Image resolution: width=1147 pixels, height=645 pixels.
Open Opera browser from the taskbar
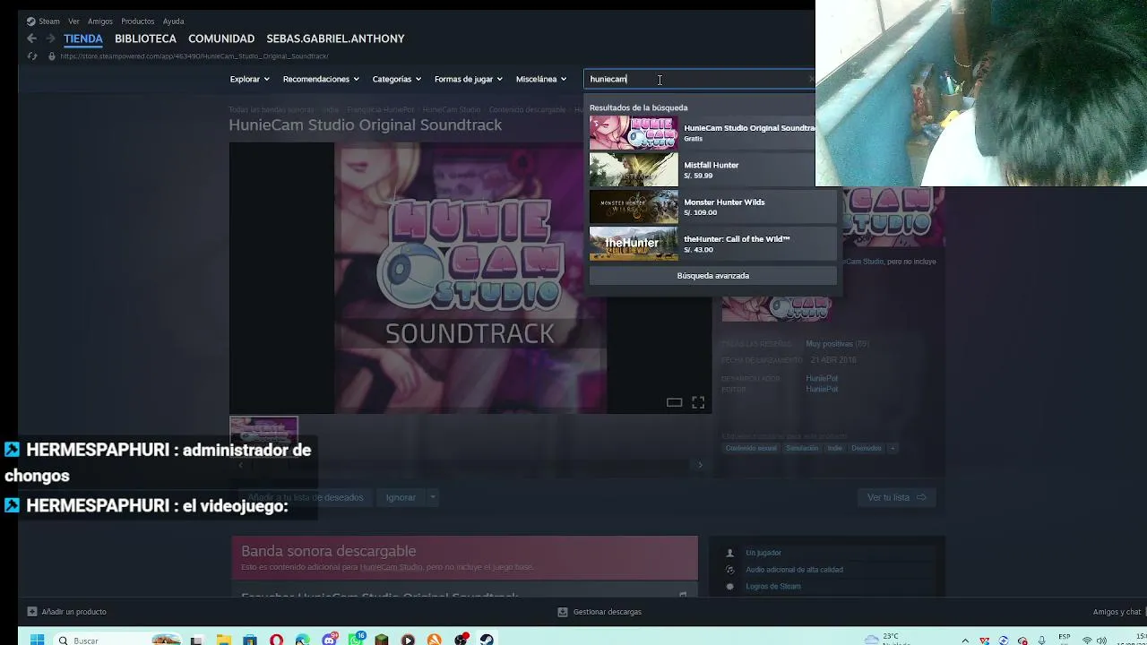pos(276,640)
